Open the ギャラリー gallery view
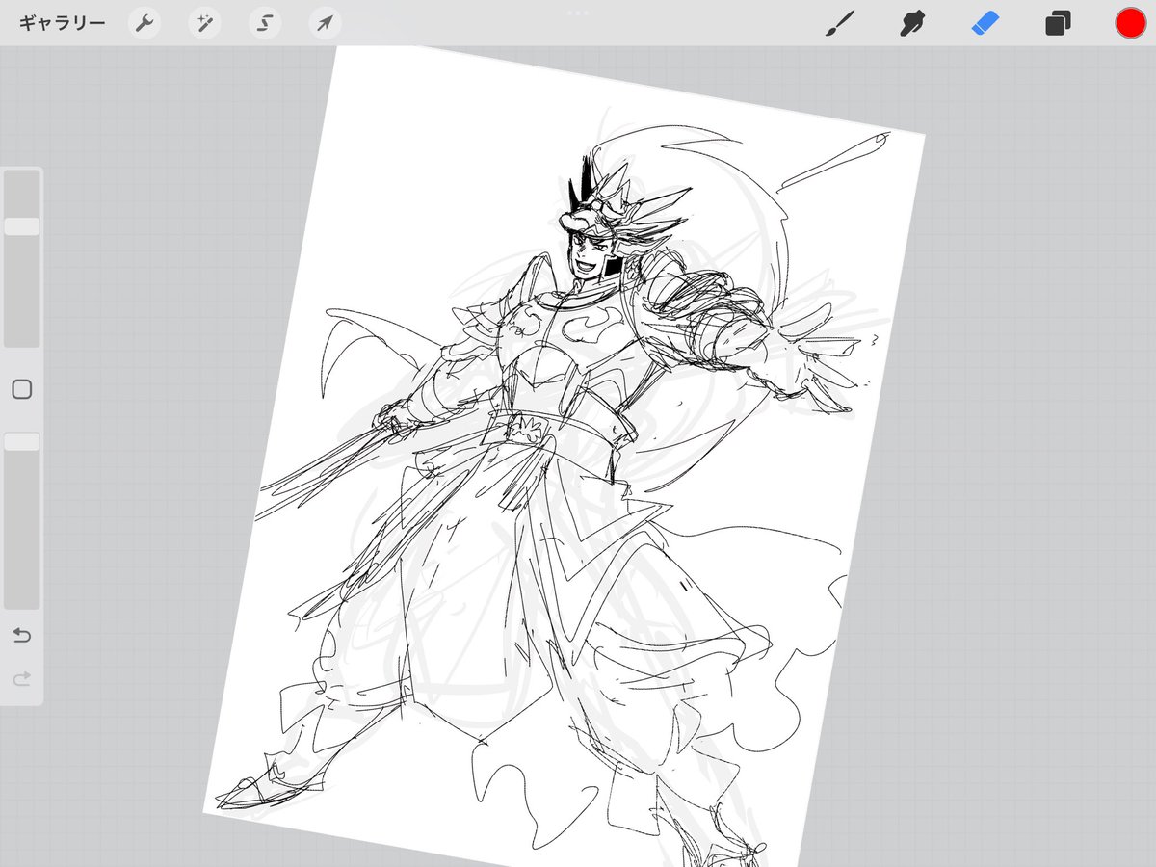The image size is (1156, 867). 62,23
